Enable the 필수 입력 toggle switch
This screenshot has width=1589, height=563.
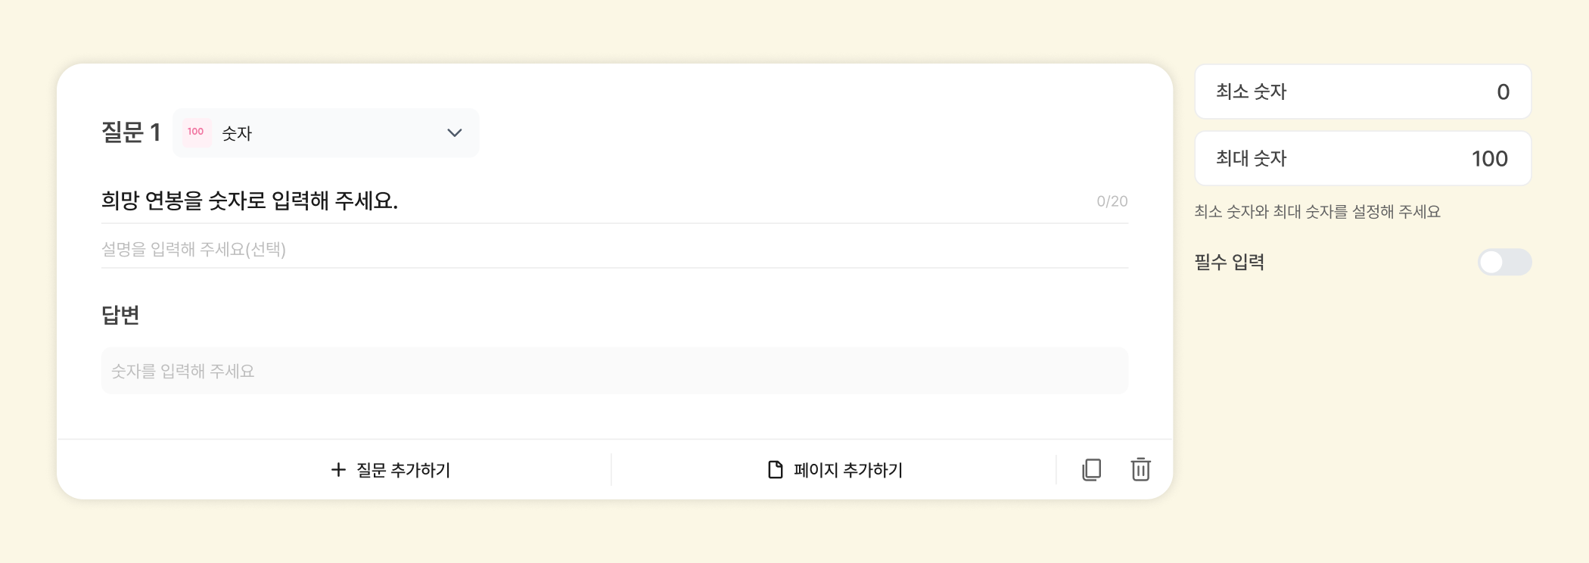[x=1504, y=263]
